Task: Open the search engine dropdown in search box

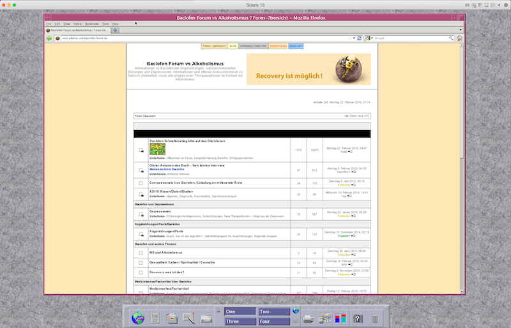Action: coord(369,38)
